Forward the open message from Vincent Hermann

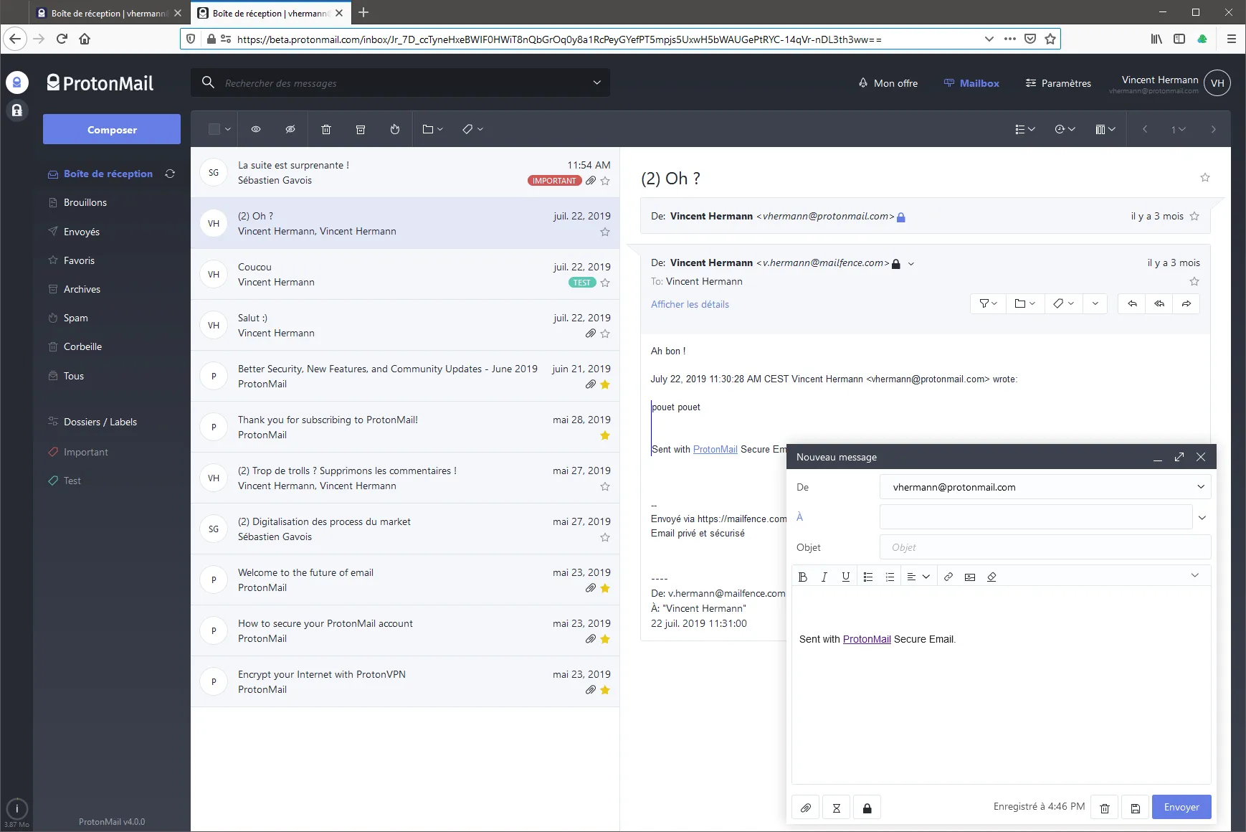pos(1186,303)
